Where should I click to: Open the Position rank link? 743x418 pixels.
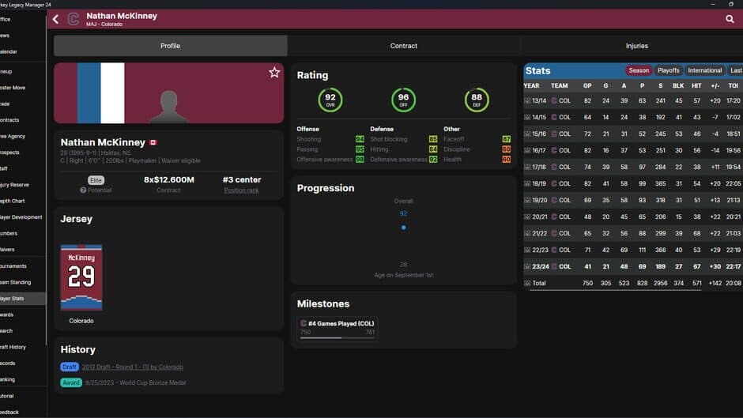pos(242,190)
